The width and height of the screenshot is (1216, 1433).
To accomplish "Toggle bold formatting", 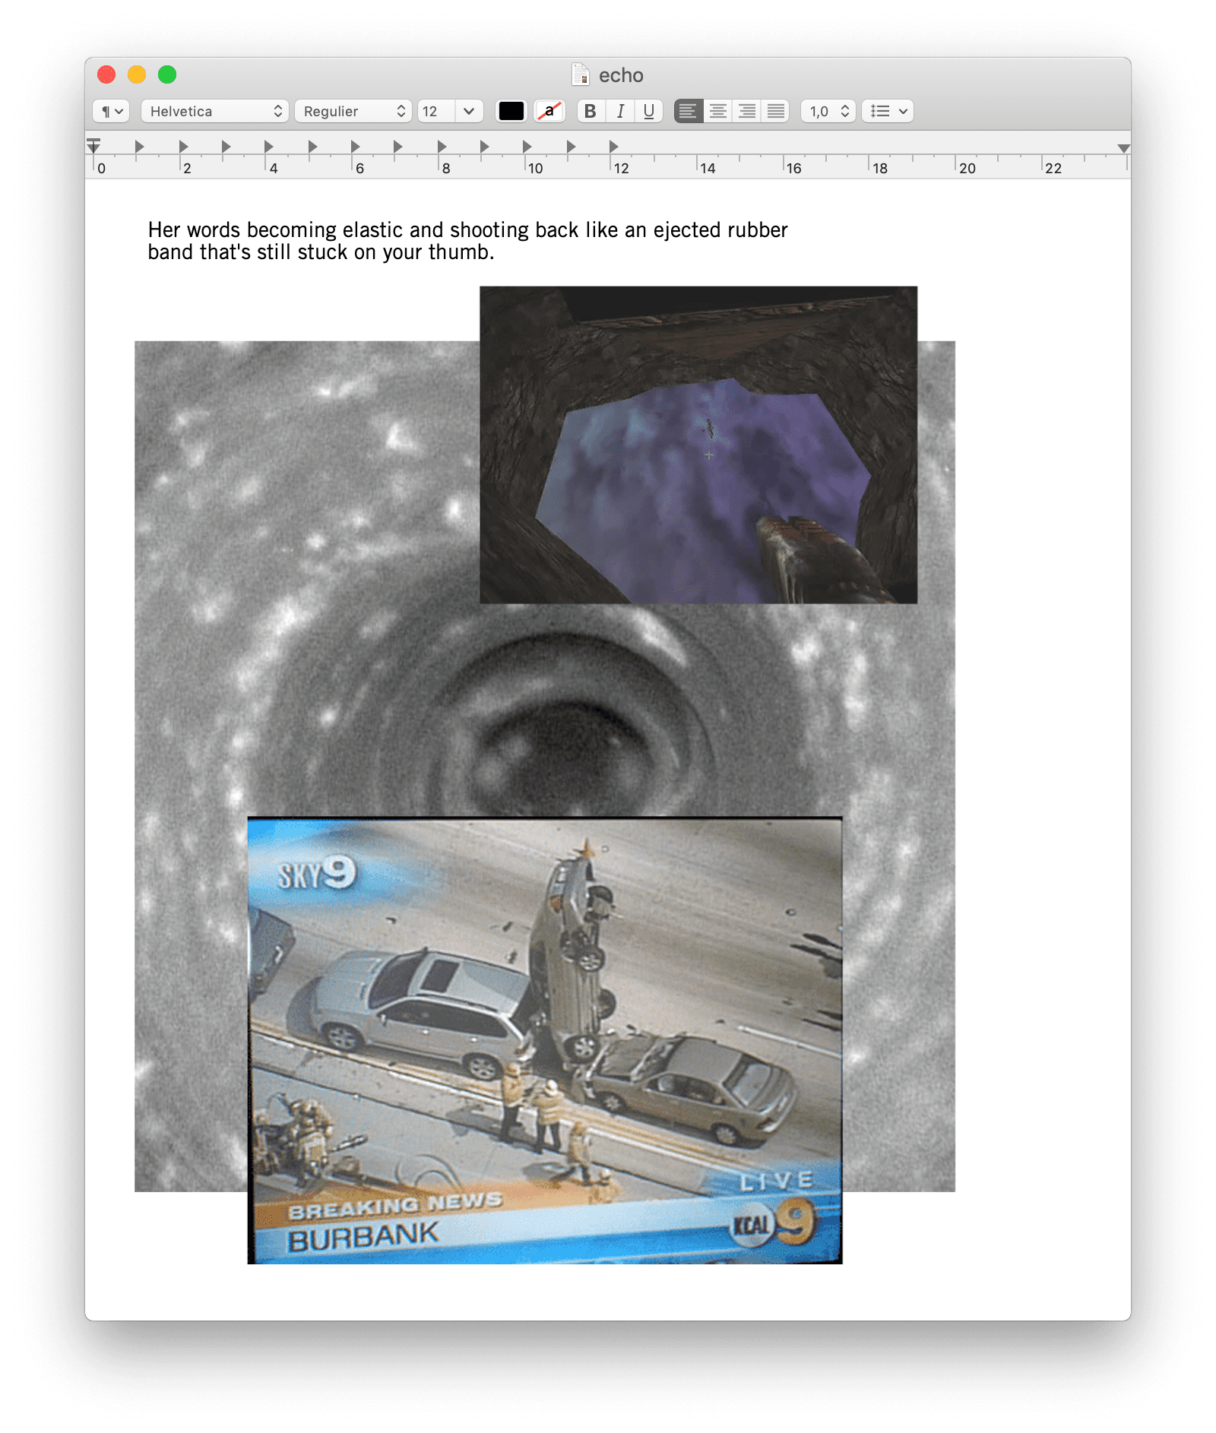I will [x=591, y=111].
